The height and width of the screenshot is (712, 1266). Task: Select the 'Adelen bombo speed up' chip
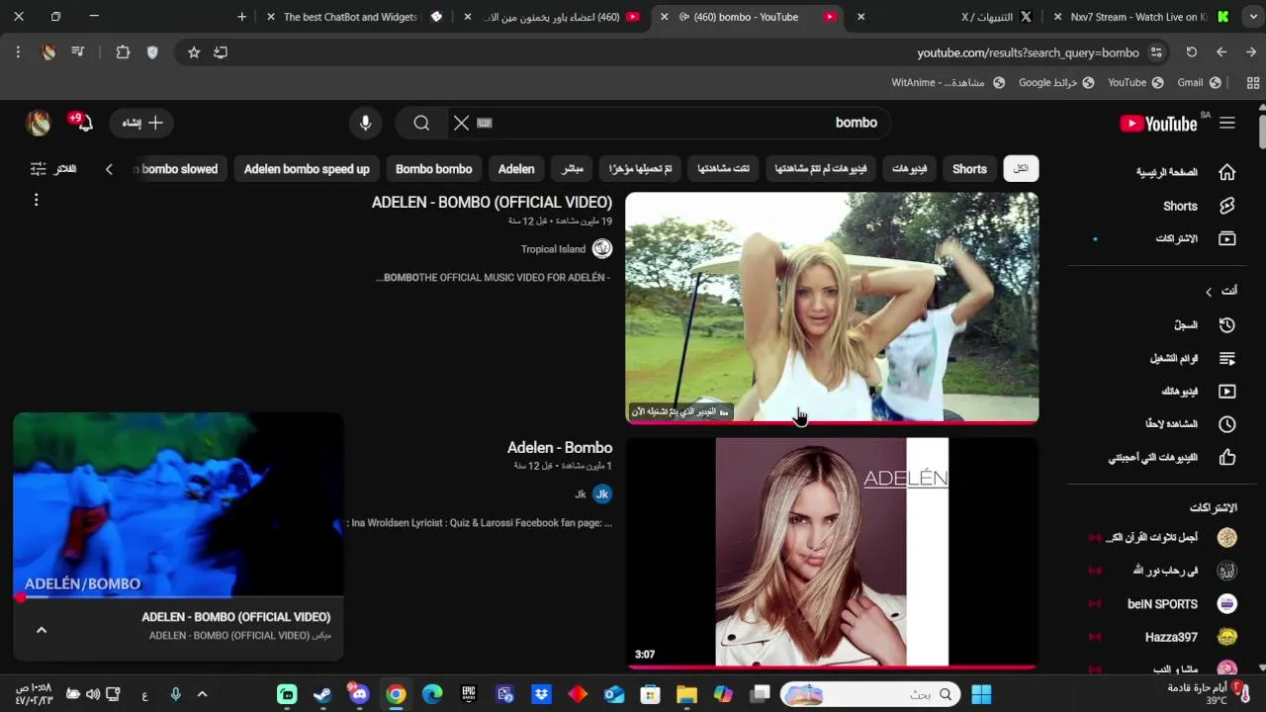tap(307, 169)
